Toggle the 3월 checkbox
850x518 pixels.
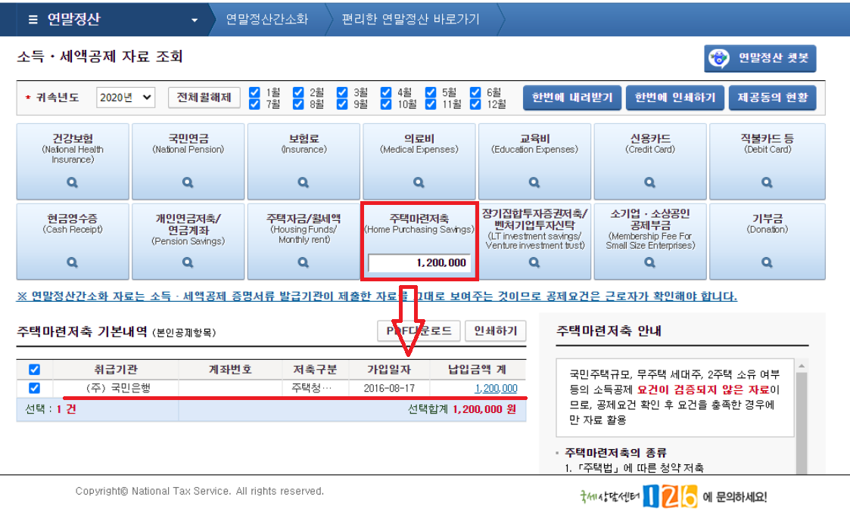[x=342, y=92]
